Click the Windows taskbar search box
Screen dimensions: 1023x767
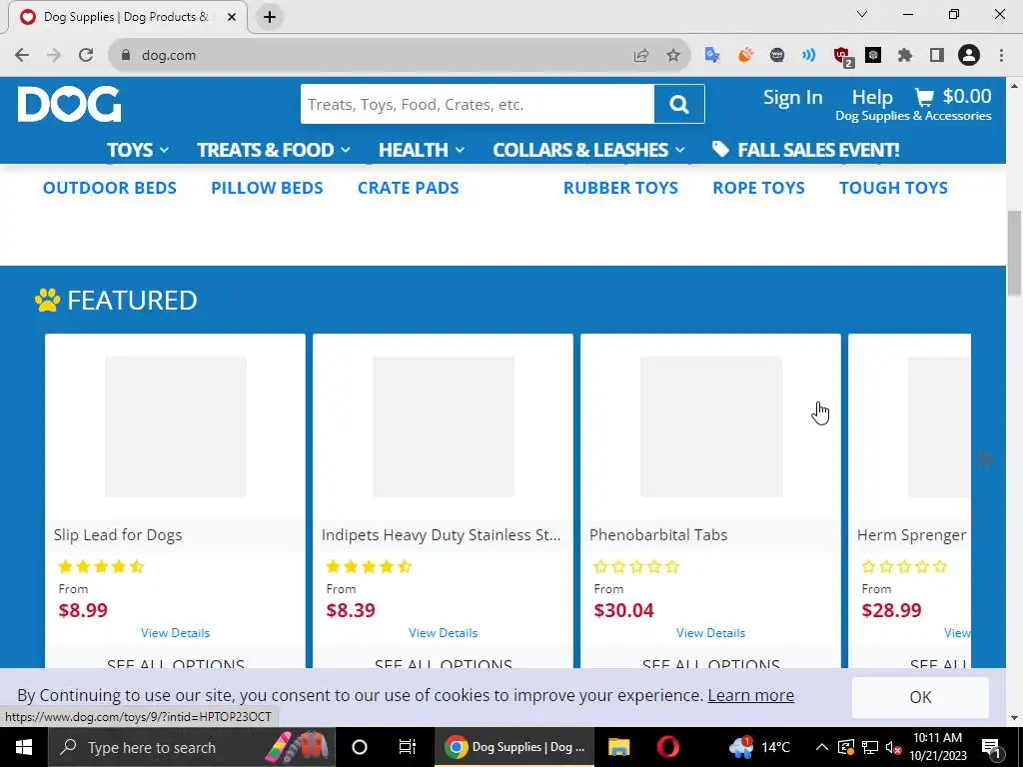coord(192,747)
